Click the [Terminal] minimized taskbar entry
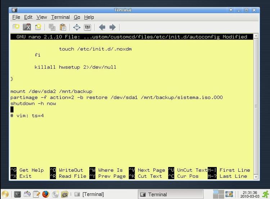Image resolution: width=270 pixels, height=199 pixels. tap(89, 194)
